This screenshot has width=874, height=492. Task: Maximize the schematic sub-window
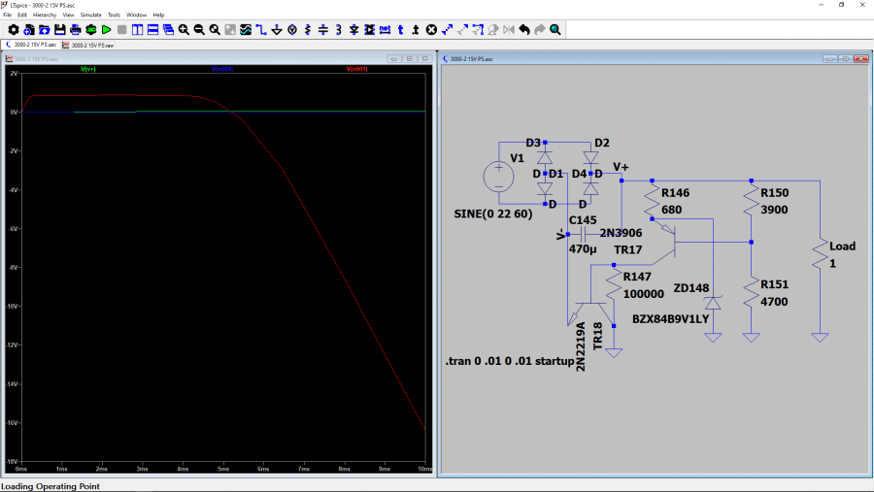(846, 59)
